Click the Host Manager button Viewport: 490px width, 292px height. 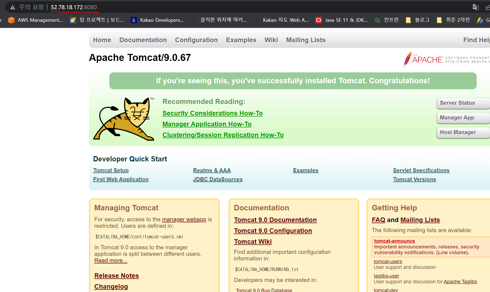(x=463, y=133)
